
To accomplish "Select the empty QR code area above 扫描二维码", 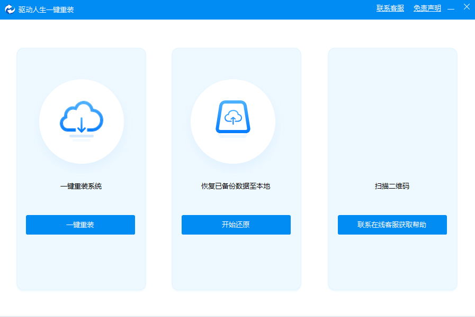I will [392, 122].
